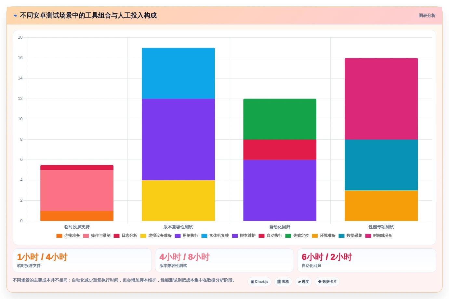Click the teal 数据采集 bar segment
This screenshot has height=299, width=449.
381,165
